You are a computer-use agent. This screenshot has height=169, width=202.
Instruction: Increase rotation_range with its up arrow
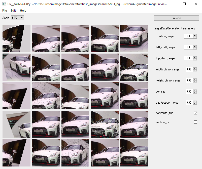point(195,35)
